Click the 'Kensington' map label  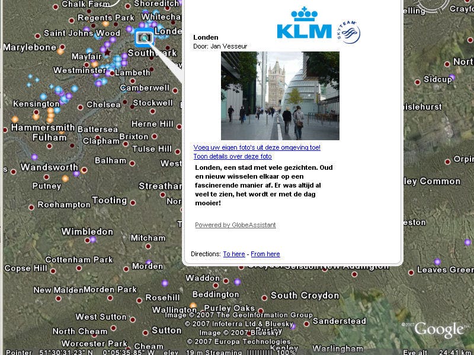coord(36,104)
